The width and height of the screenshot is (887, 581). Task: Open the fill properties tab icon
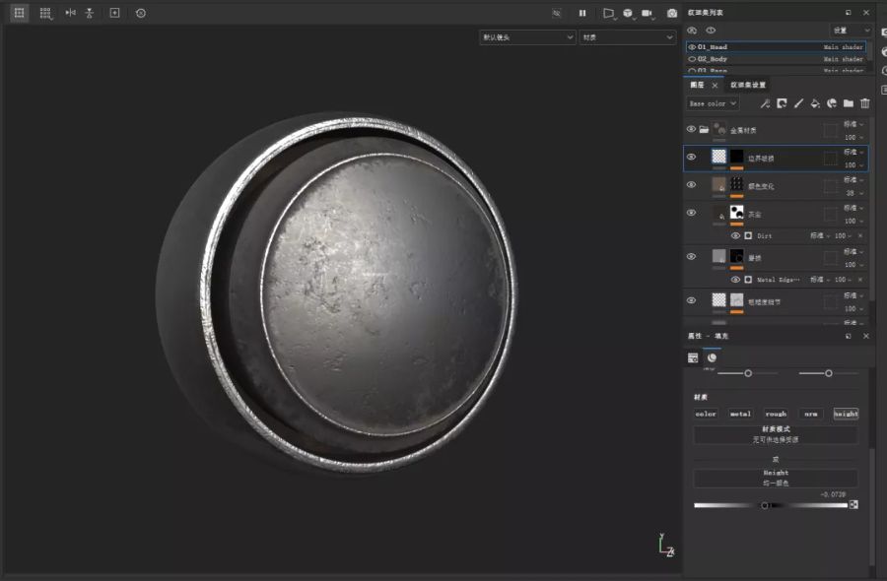pos(693,357)
